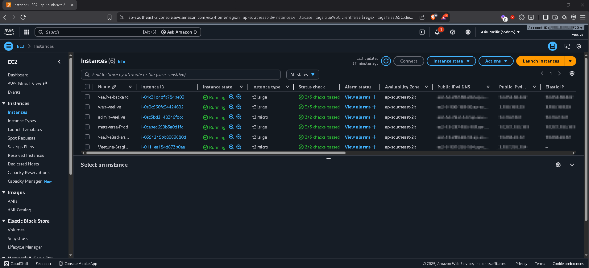Refresh the instances list
The height and width of the screenshot is (268, 589).
pyautogui.click(x=386, y=61)
